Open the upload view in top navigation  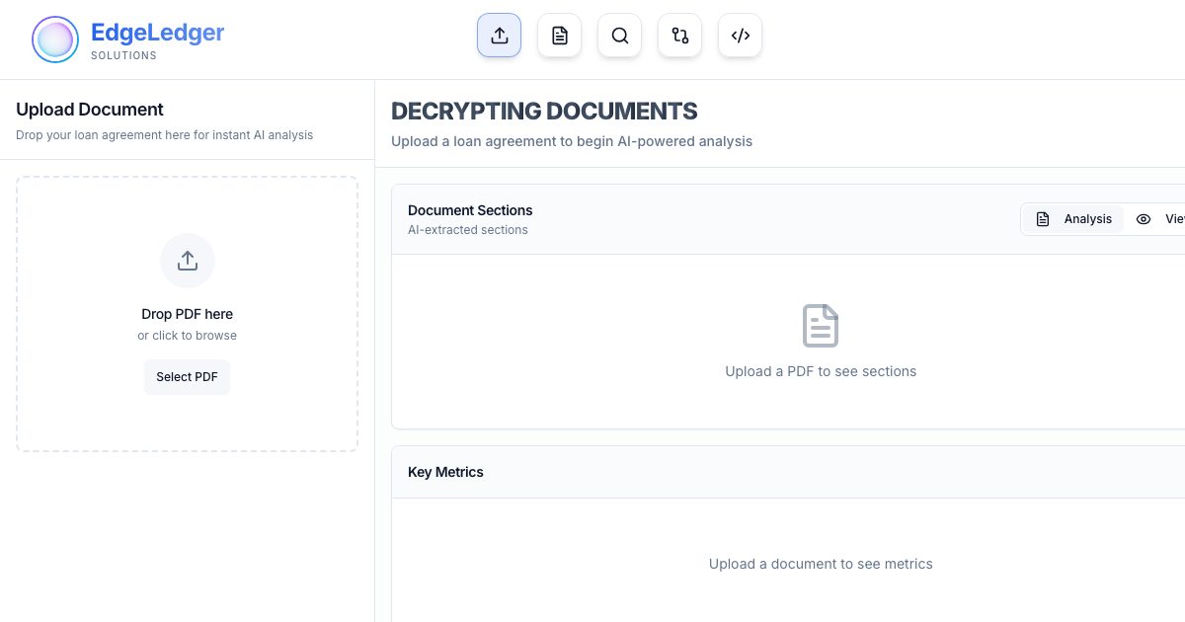[499, 36]
